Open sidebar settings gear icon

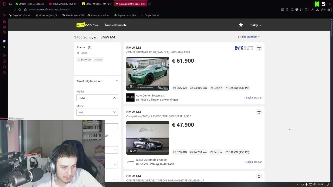click(x=4, y=73)
